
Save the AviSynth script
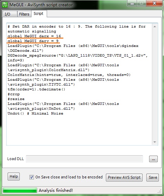[x=153, y=177]
